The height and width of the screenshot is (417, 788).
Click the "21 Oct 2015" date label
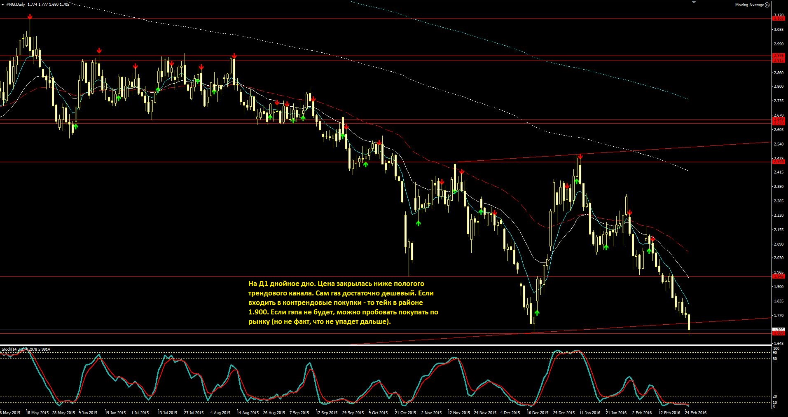406,412
